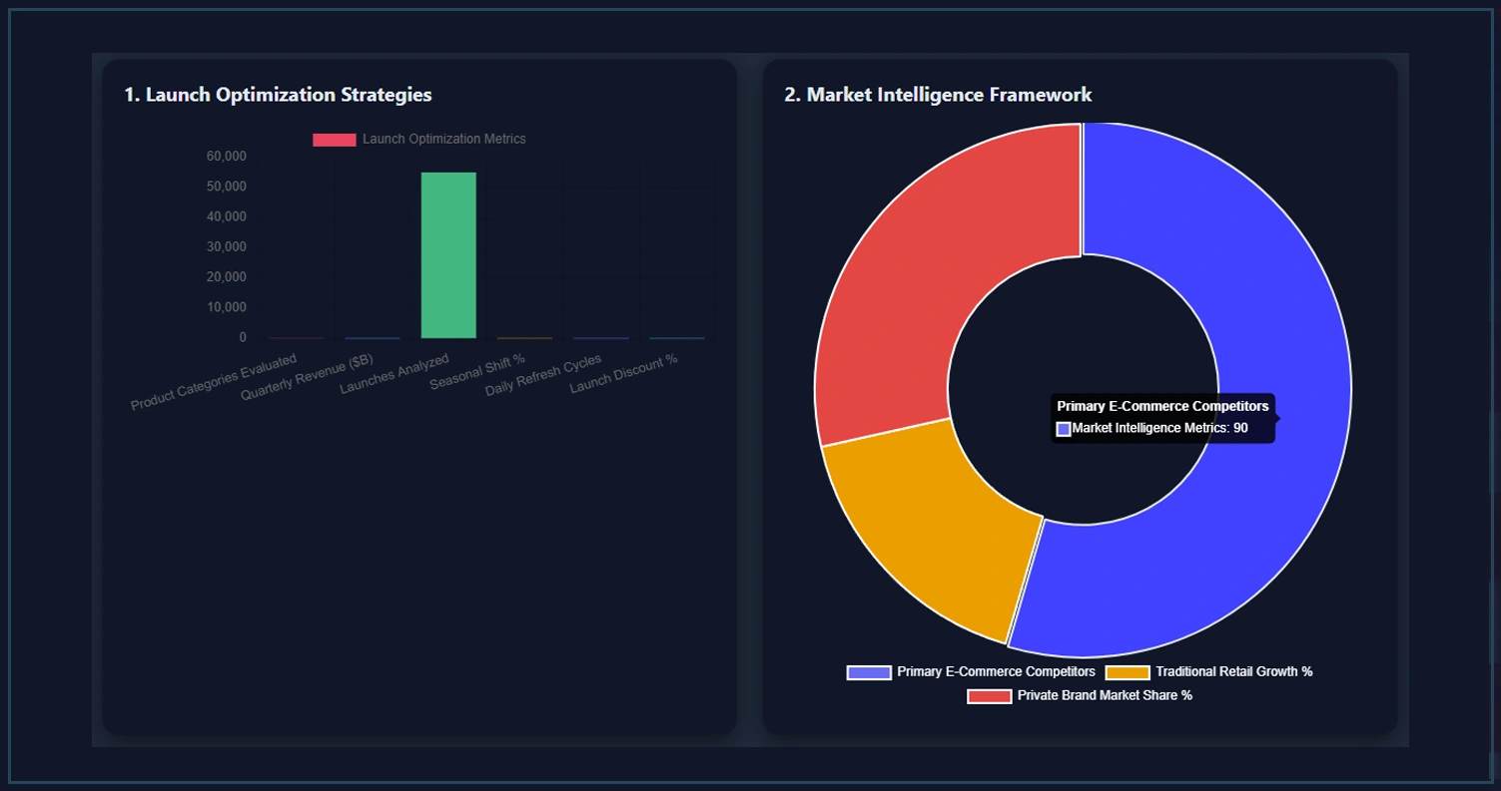Toggle the Traditional Retail Growth % legend entry

(1233, 671)
